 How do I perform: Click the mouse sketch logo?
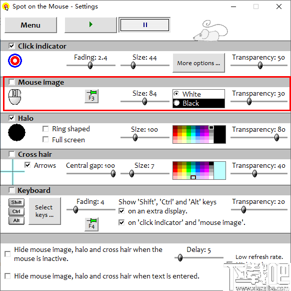210,31
